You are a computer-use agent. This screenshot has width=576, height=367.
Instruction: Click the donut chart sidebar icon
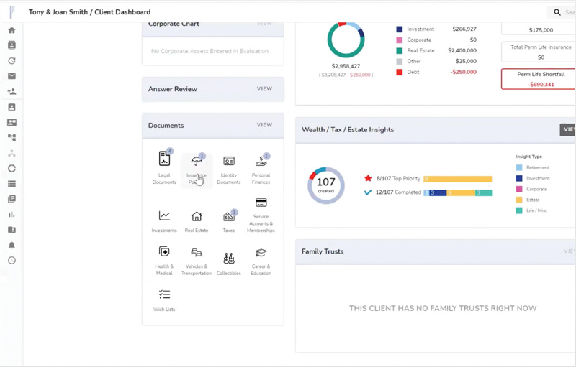(x=12, y=169)
